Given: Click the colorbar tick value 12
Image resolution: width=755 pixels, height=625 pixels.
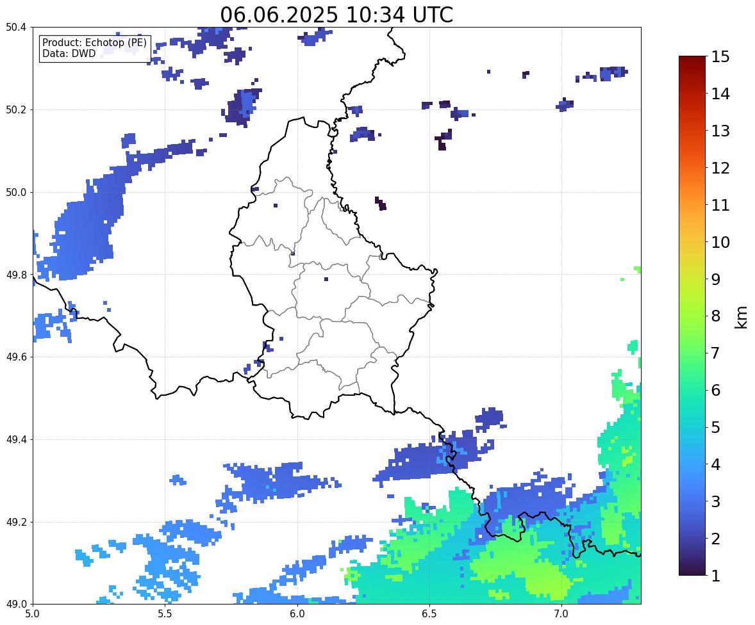Looking at the screenshot, I should click(x=720, y=168).
